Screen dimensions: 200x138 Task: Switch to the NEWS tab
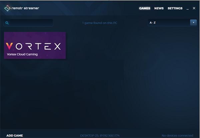point(159,8)
